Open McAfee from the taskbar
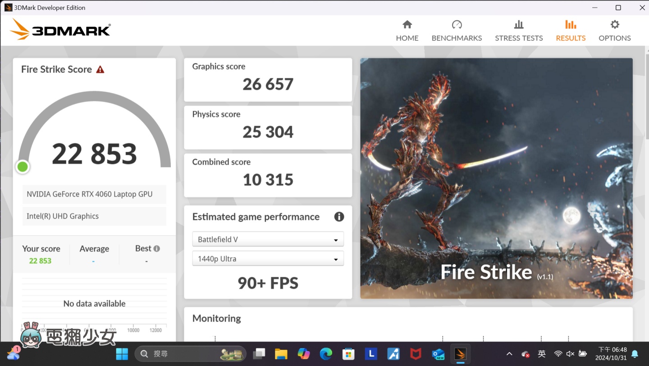This screenshot has height=366, width=649. coord(416,354)
